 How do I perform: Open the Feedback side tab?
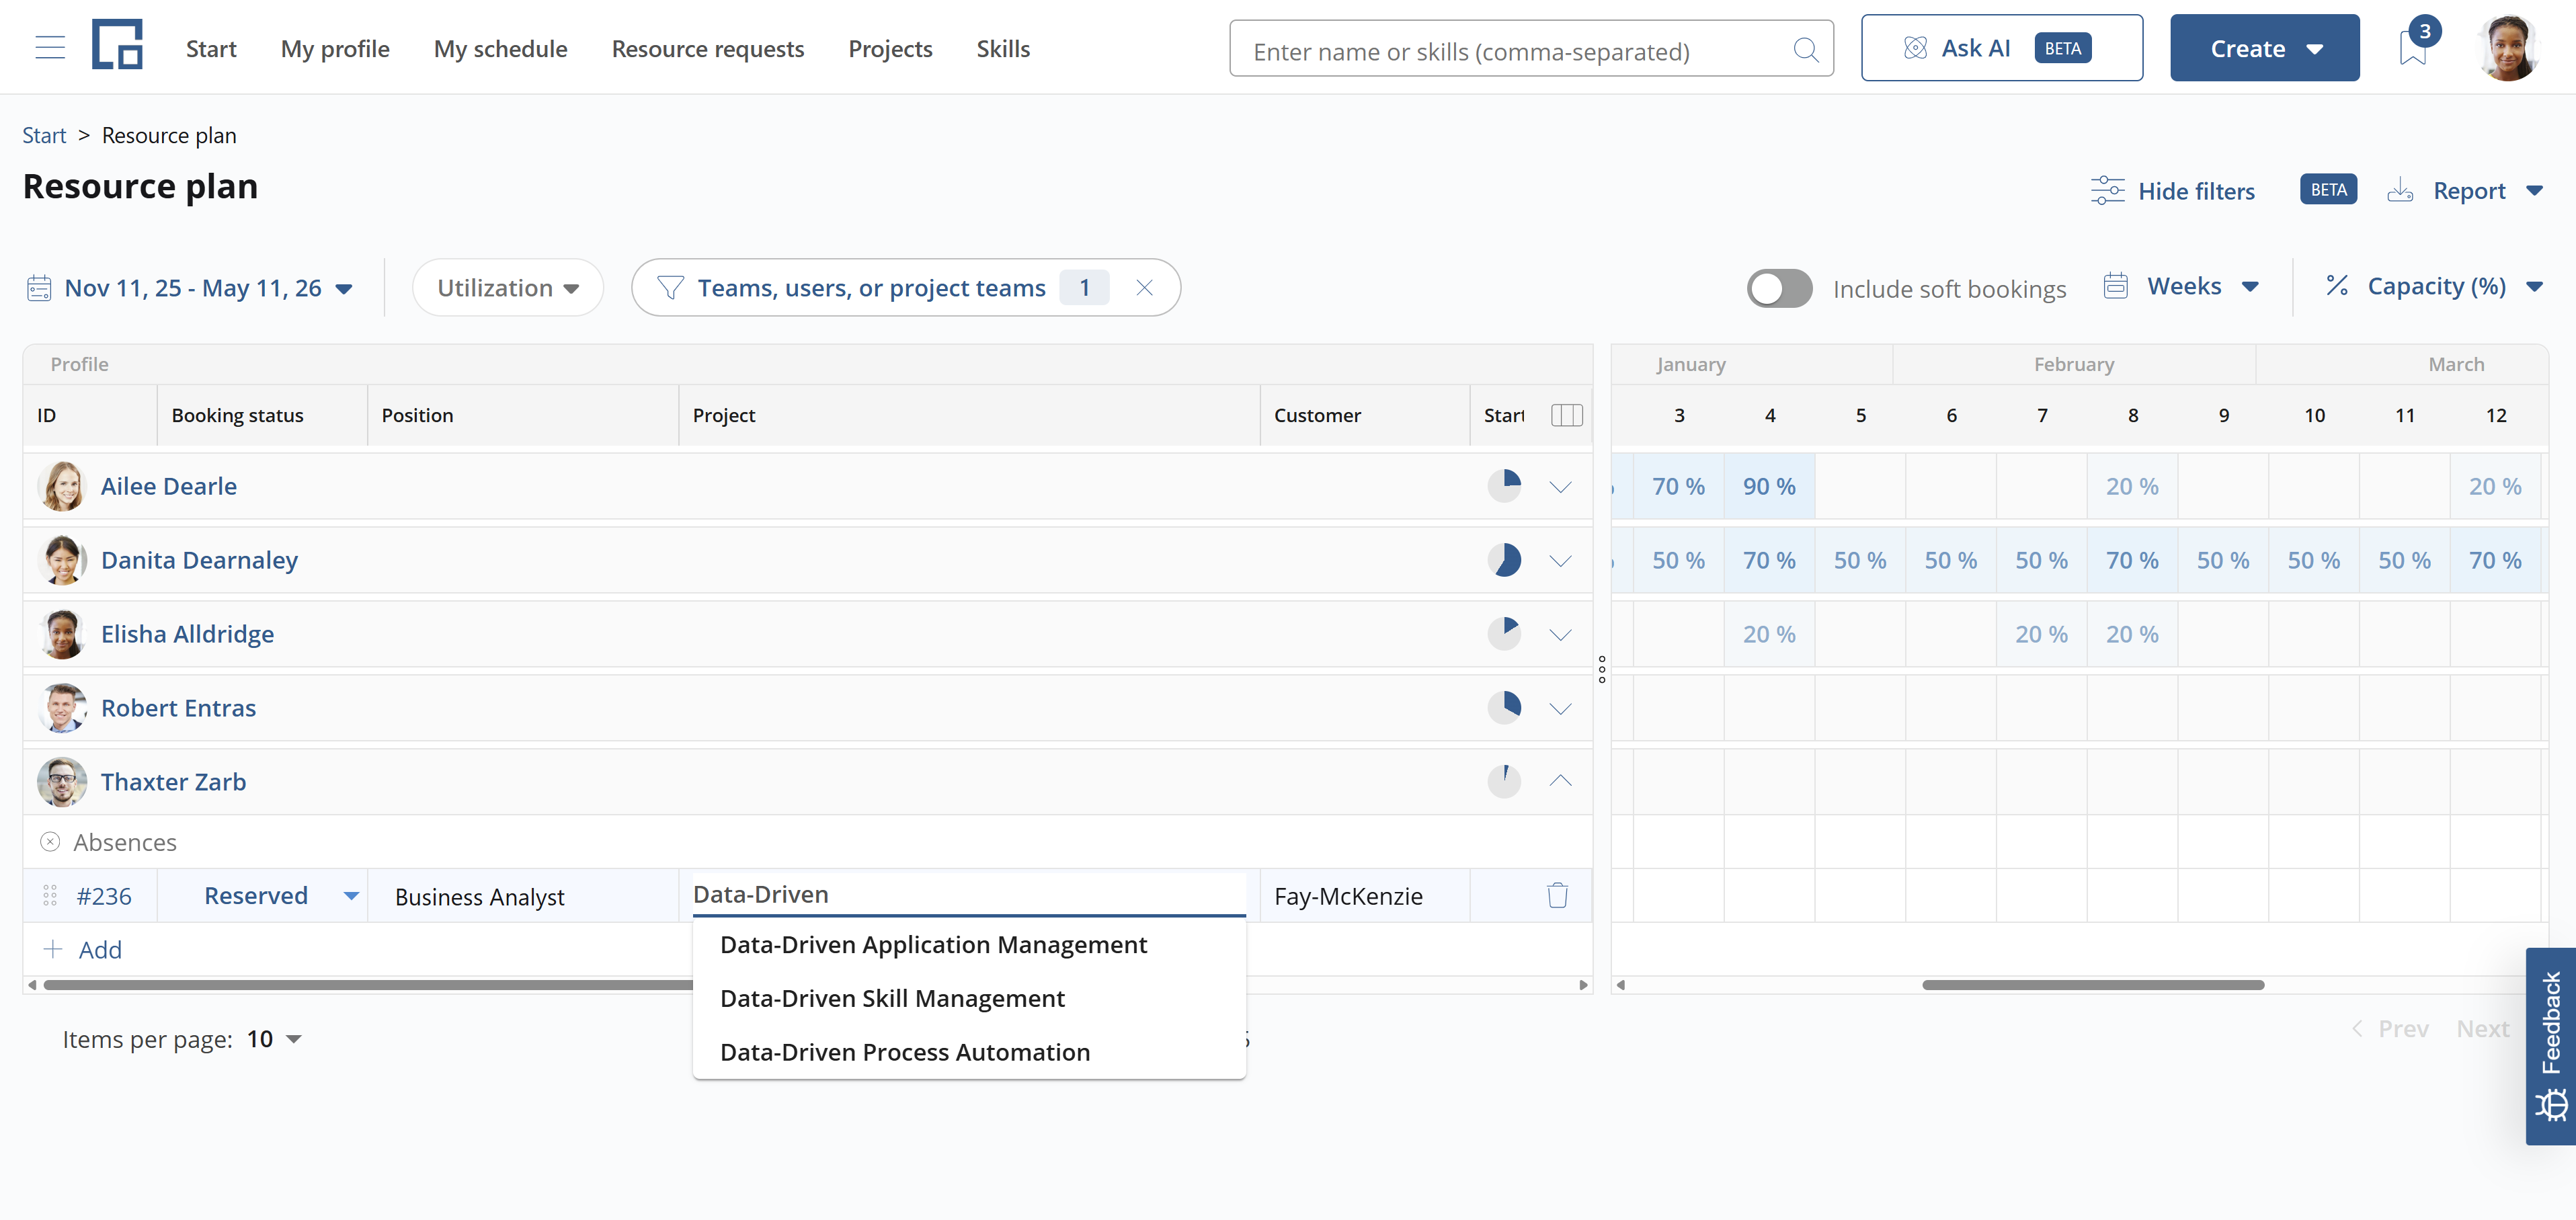coord(2551,1046)
